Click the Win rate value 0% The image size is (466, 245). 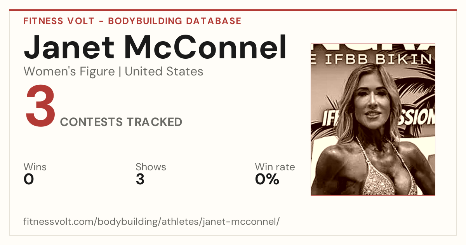click(267, 179)
